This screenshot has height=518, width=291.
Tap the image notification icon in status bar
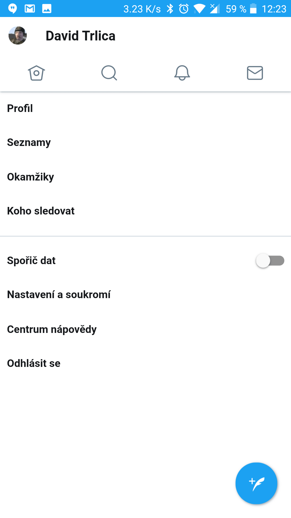[47, 9]
